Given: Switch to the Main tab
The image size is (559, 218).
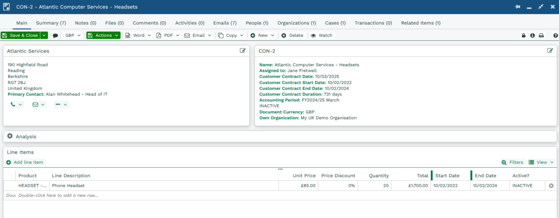Looking at the screenshot, I should pyautogui.click(x=22, y=23).
